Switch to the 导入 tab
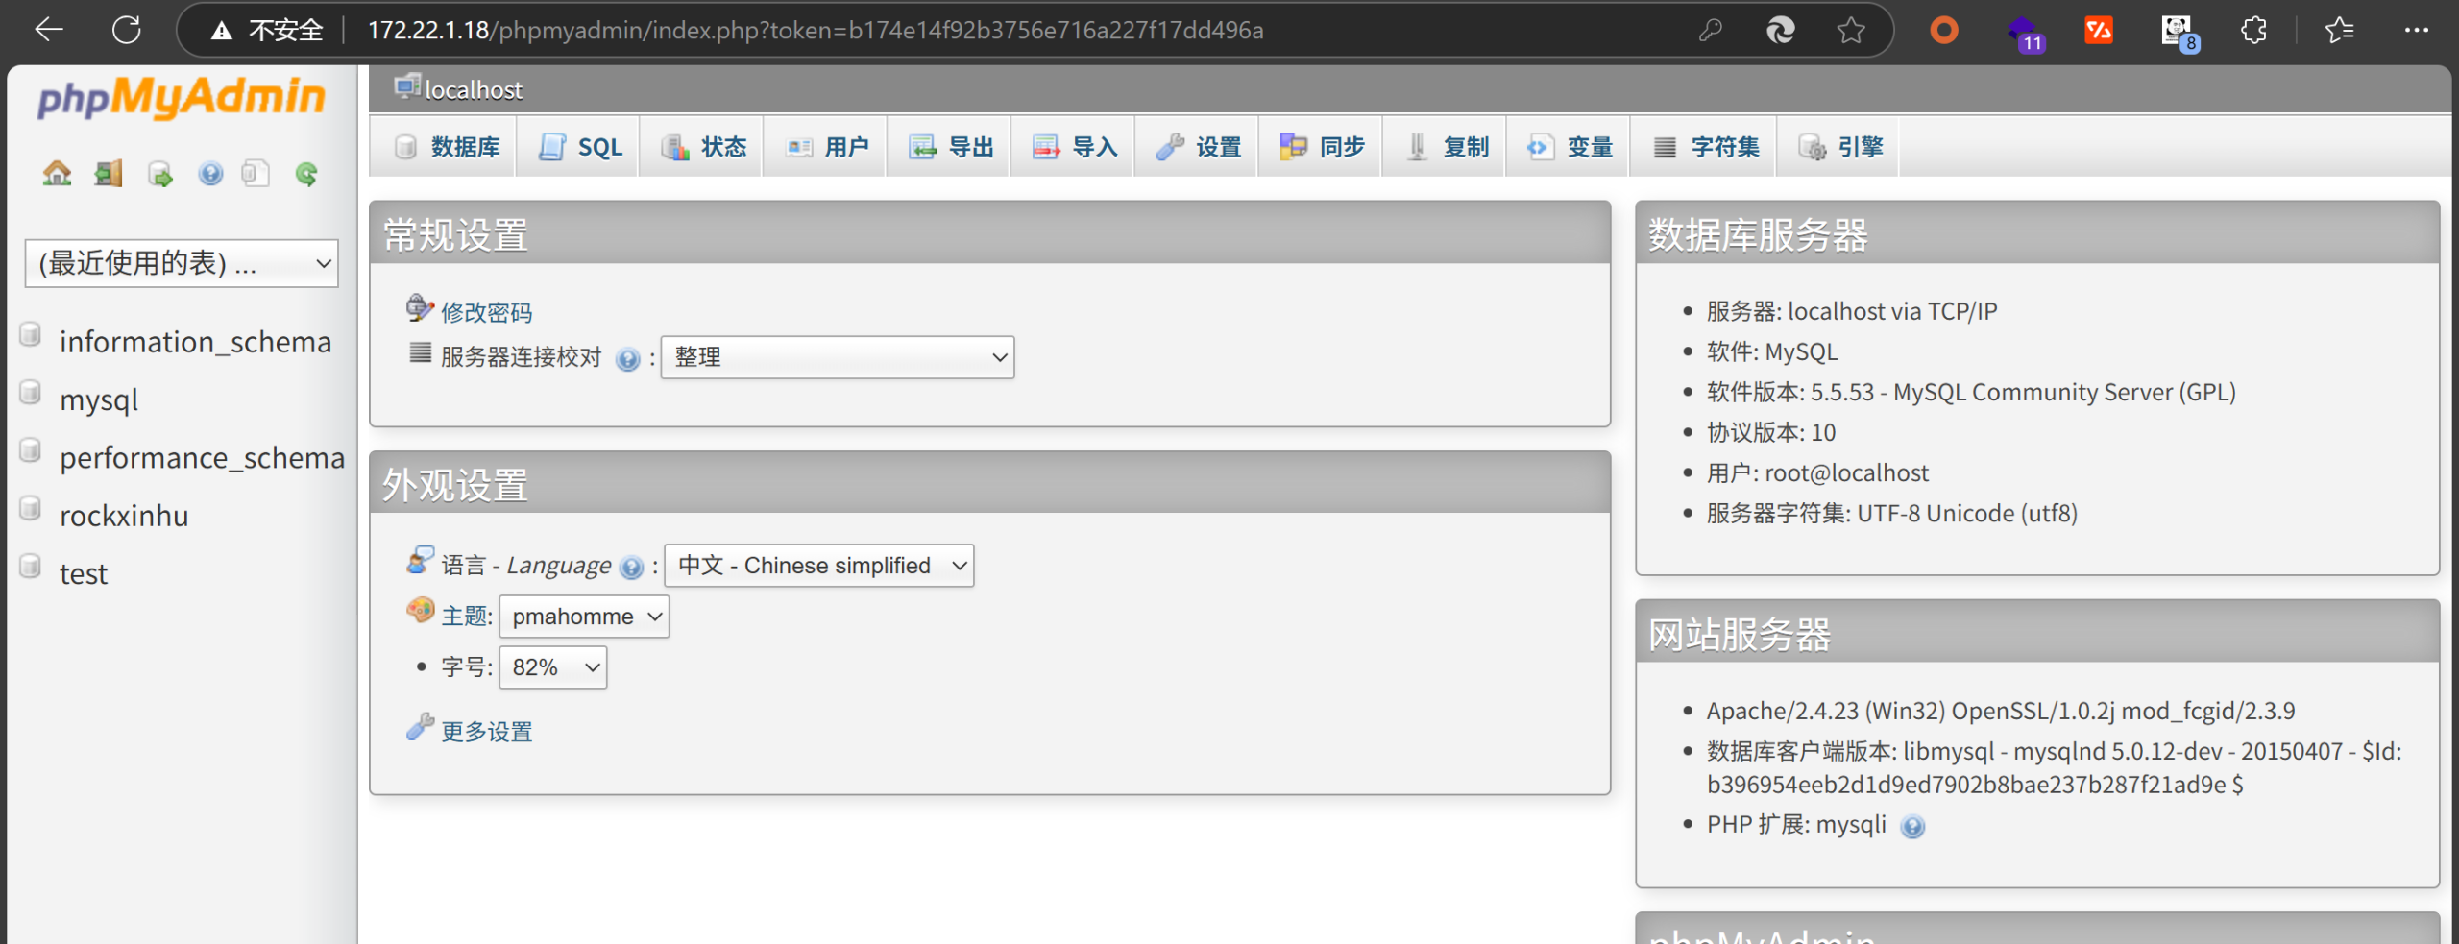The width and height of the screenshot is (2459, 944). 1075,147
